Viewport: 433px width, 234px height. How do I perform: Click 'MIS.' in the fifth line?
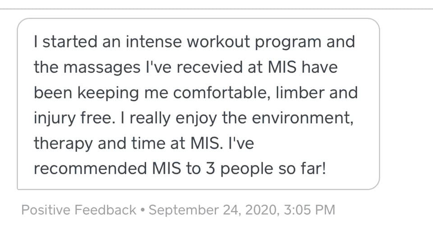(207, 144)
